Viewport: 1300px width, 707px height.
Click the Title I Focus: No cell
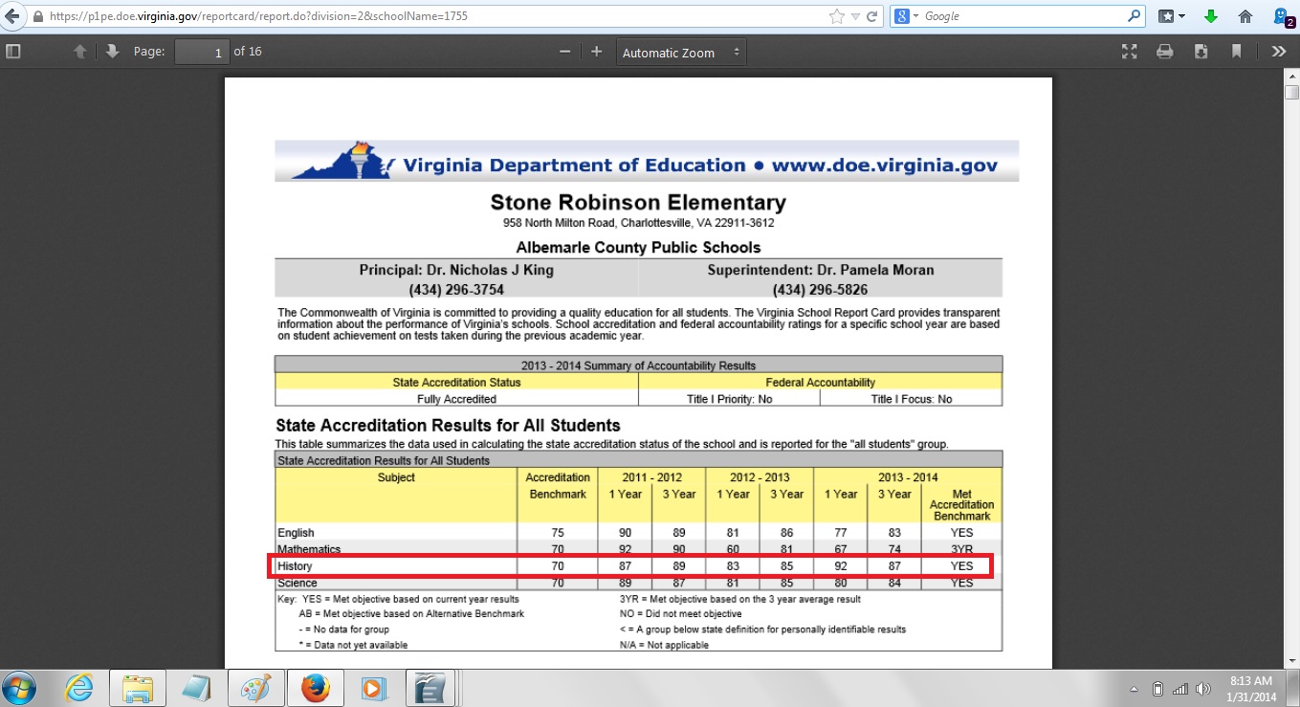[911, 399]
